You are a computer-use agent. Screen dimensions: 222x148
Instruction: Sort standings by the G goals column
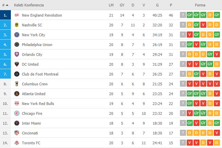[x=157, y=5]
